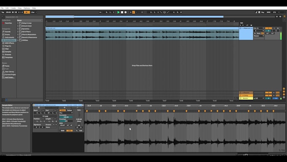The image size is (287, 162).
Task: Click the Waterrock audio clip in arrangement
Action: 142,33
